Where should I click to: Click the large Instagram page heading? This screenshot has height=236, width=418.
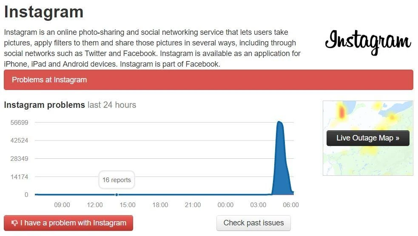pos(44,12)
